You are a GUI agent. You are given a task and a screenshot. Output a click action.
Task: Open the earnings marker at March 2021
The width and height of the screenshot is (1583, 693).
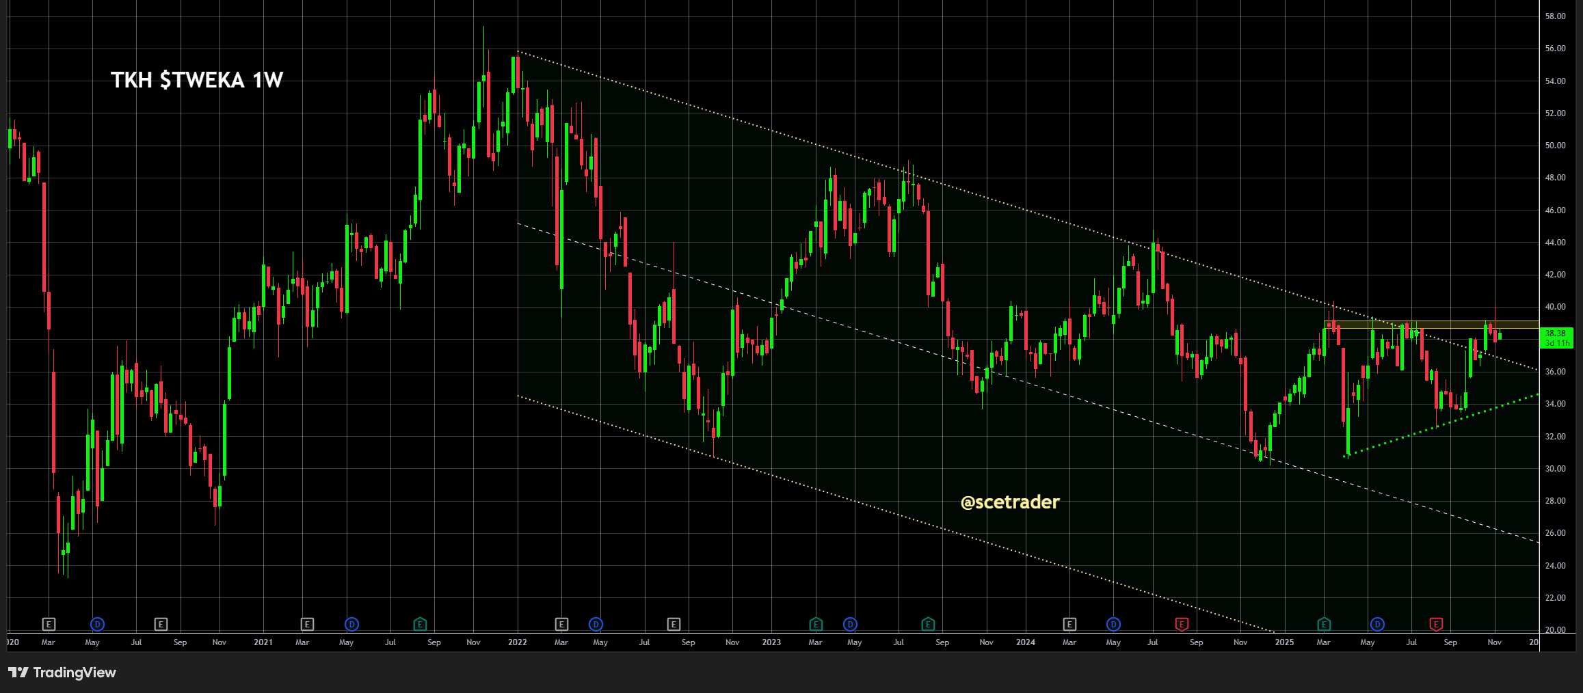tap(307, 624)
